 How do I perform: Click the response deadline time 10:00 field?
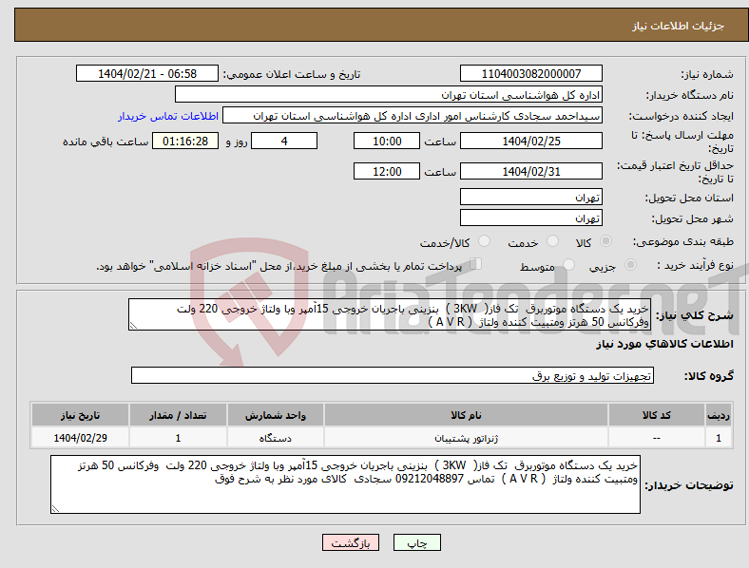(x=387, y=141)
